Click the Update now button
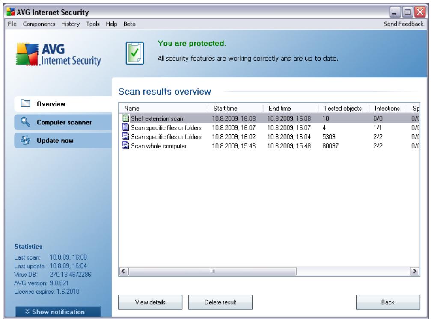Image resolution: width=431 pixels, height=319 pixels. (x=63, y=140)
